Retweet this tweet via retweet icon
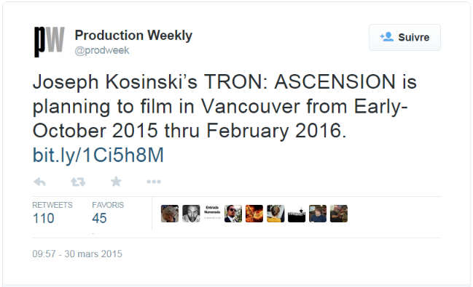The width and height of the screenshot is (473, 287). tap(78, 182)
